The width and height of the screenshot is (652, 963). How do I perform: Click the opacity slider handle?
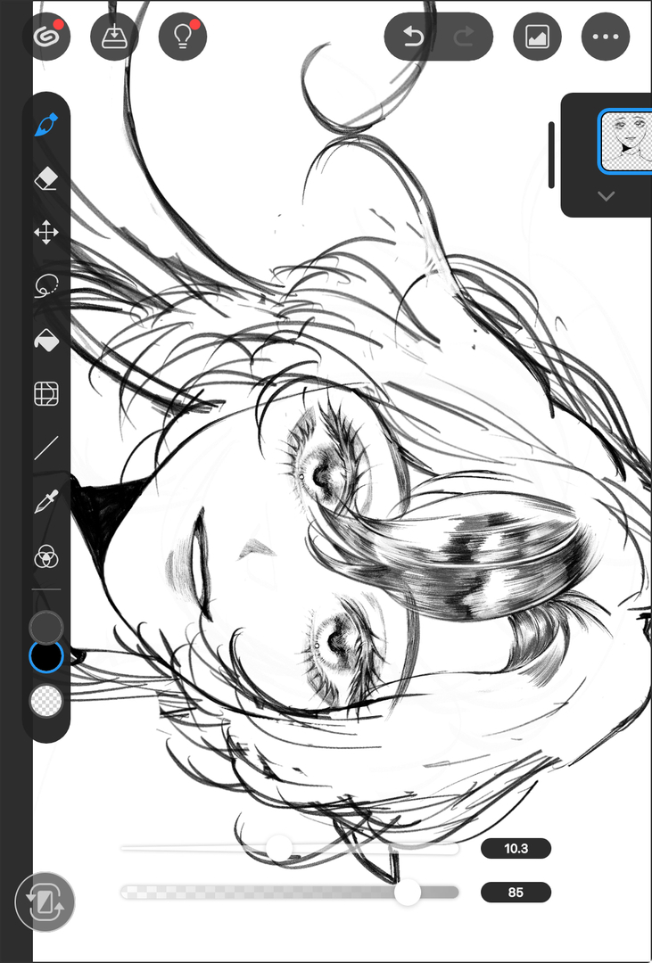[408, 892]
